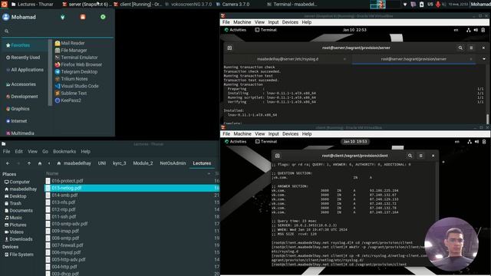491x276 pixels.
Task: Go to the kyrc_3 folder in the path bar
Action: (120, 163)
